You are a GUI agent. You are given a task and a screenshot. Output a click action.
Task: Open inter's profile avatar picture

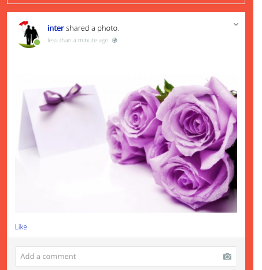[x=29, y=34]
